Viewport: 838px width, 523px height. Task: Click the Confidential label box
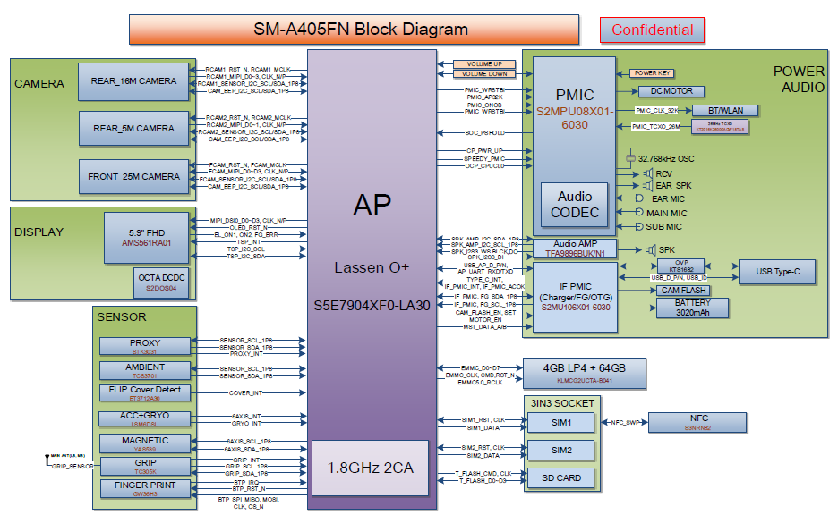pyautogui.click(x=652, y=30)
